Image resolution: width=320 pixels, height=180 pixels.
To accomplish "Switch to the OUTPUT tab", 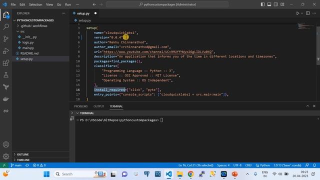I will pyautogui.click(x=98, y=106).
